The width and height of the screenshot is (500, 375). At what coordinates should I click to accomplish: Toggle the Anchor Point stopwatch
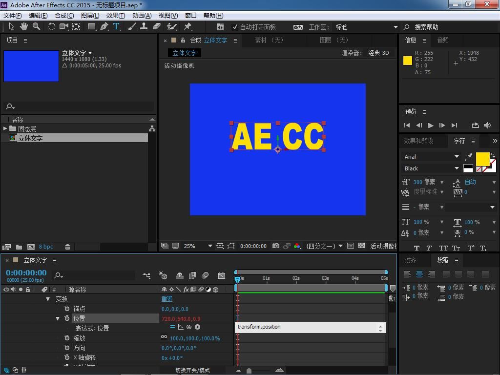[67, 309]
